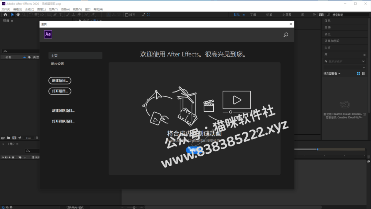Open the library search dropdown arrow
Viewport: 371px width, 209px height.
(x=363, y=61)
